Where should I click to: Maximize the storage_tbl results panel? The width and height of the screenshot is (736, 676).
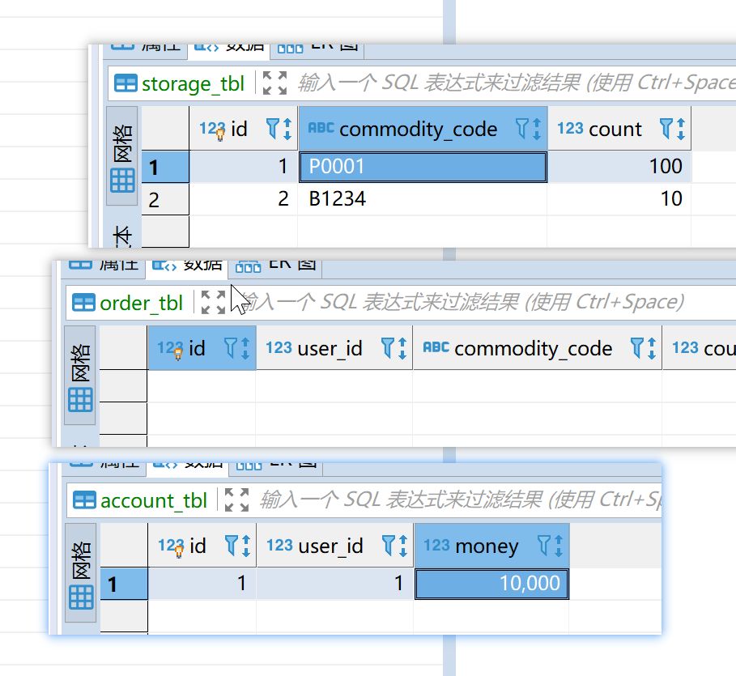pos(274,83)
